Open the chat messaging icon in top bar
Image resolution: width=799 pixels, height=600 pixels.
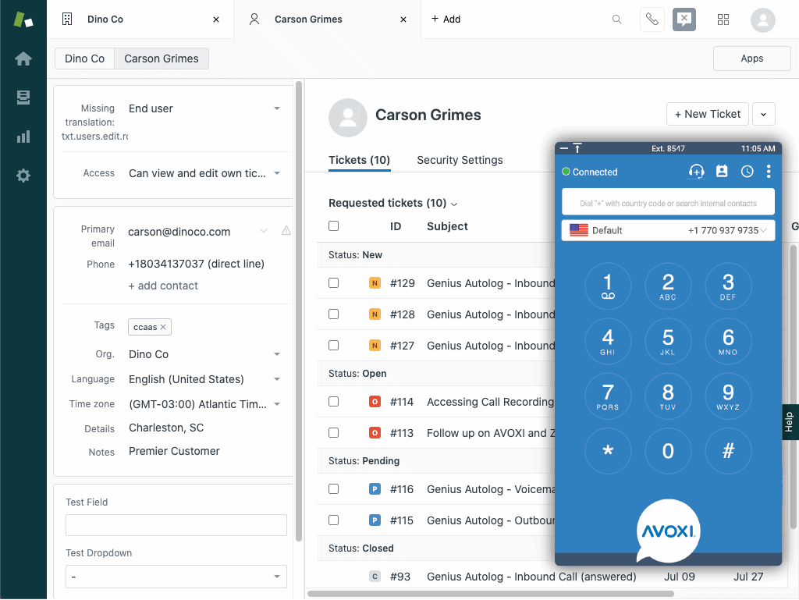click(684, 20)
